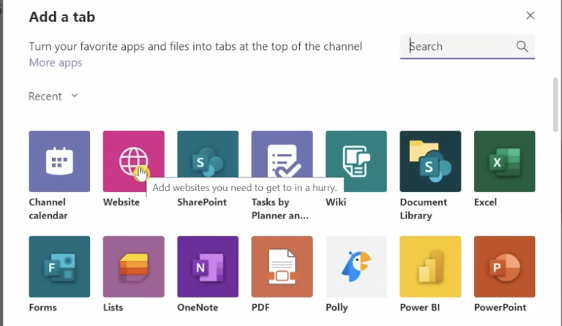The width and height of the screenshot is (562, 326).
Task: Open the Document Library app tile
Action: [x=430, y=162]
